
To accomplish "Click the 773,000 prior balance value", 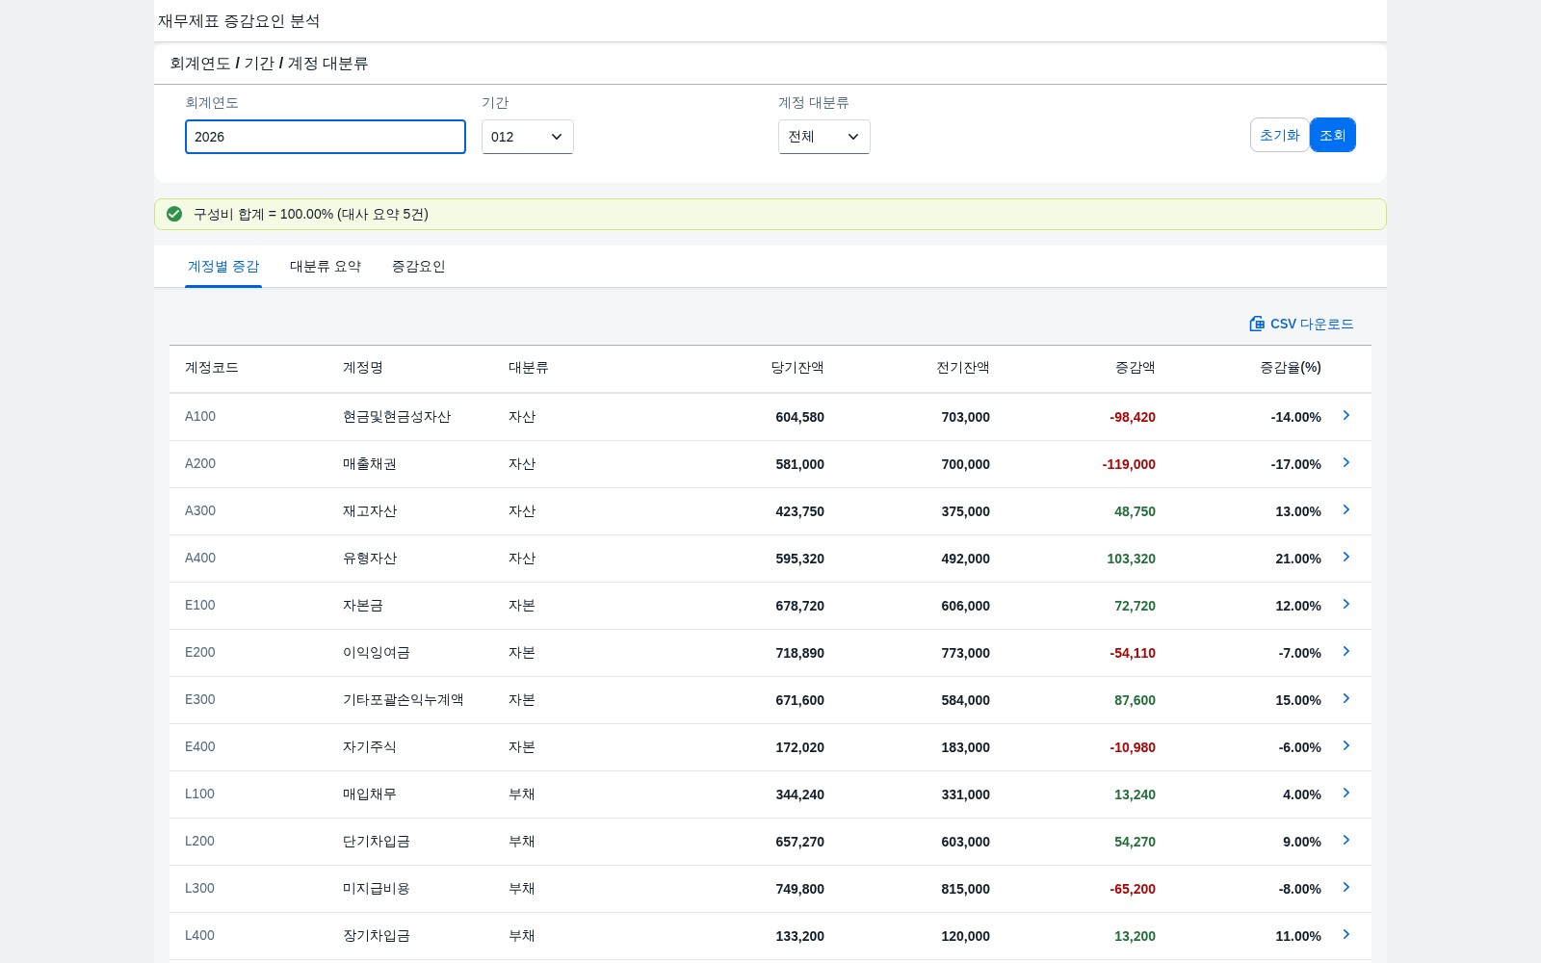I will click(966, 653).
